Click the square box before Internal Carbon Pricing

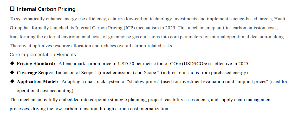click(x=12, y=9)
